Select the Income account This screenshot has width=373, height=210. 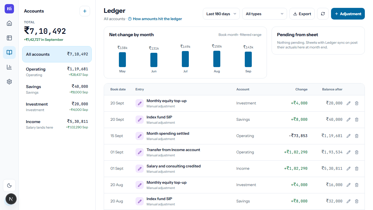(57, 124)
